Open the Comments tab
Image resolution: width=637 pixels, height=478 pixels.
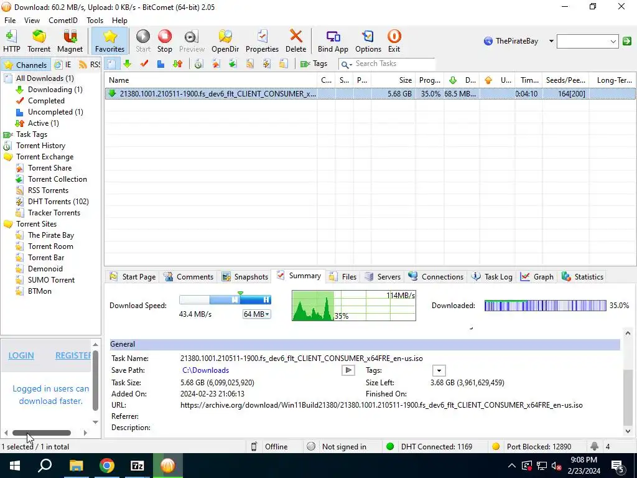pyautogui.click(x=188, y=277)
